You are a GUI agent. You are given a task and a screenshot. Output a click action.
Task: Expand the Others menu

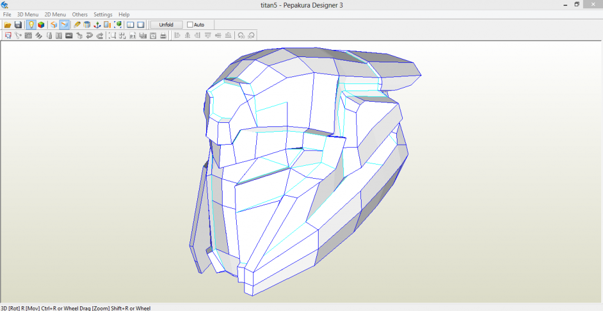[79, 14]
